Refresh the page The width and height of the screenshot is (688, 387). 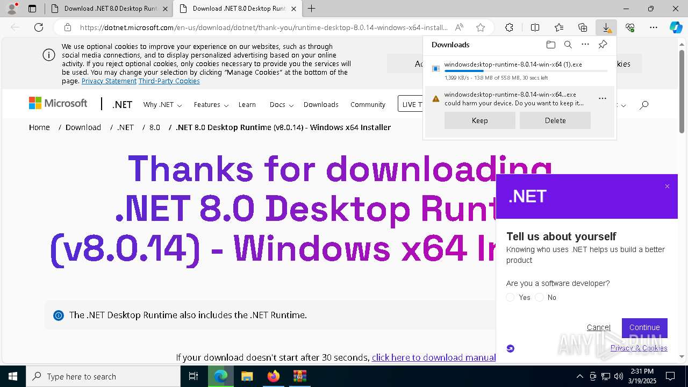[x=39, y=27]
